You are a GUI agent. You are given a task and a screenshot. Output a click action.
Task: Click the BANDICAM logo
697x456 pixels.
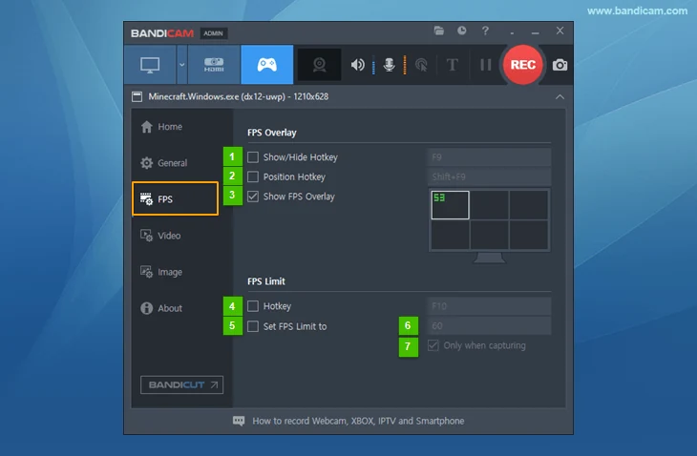[162, 33]
